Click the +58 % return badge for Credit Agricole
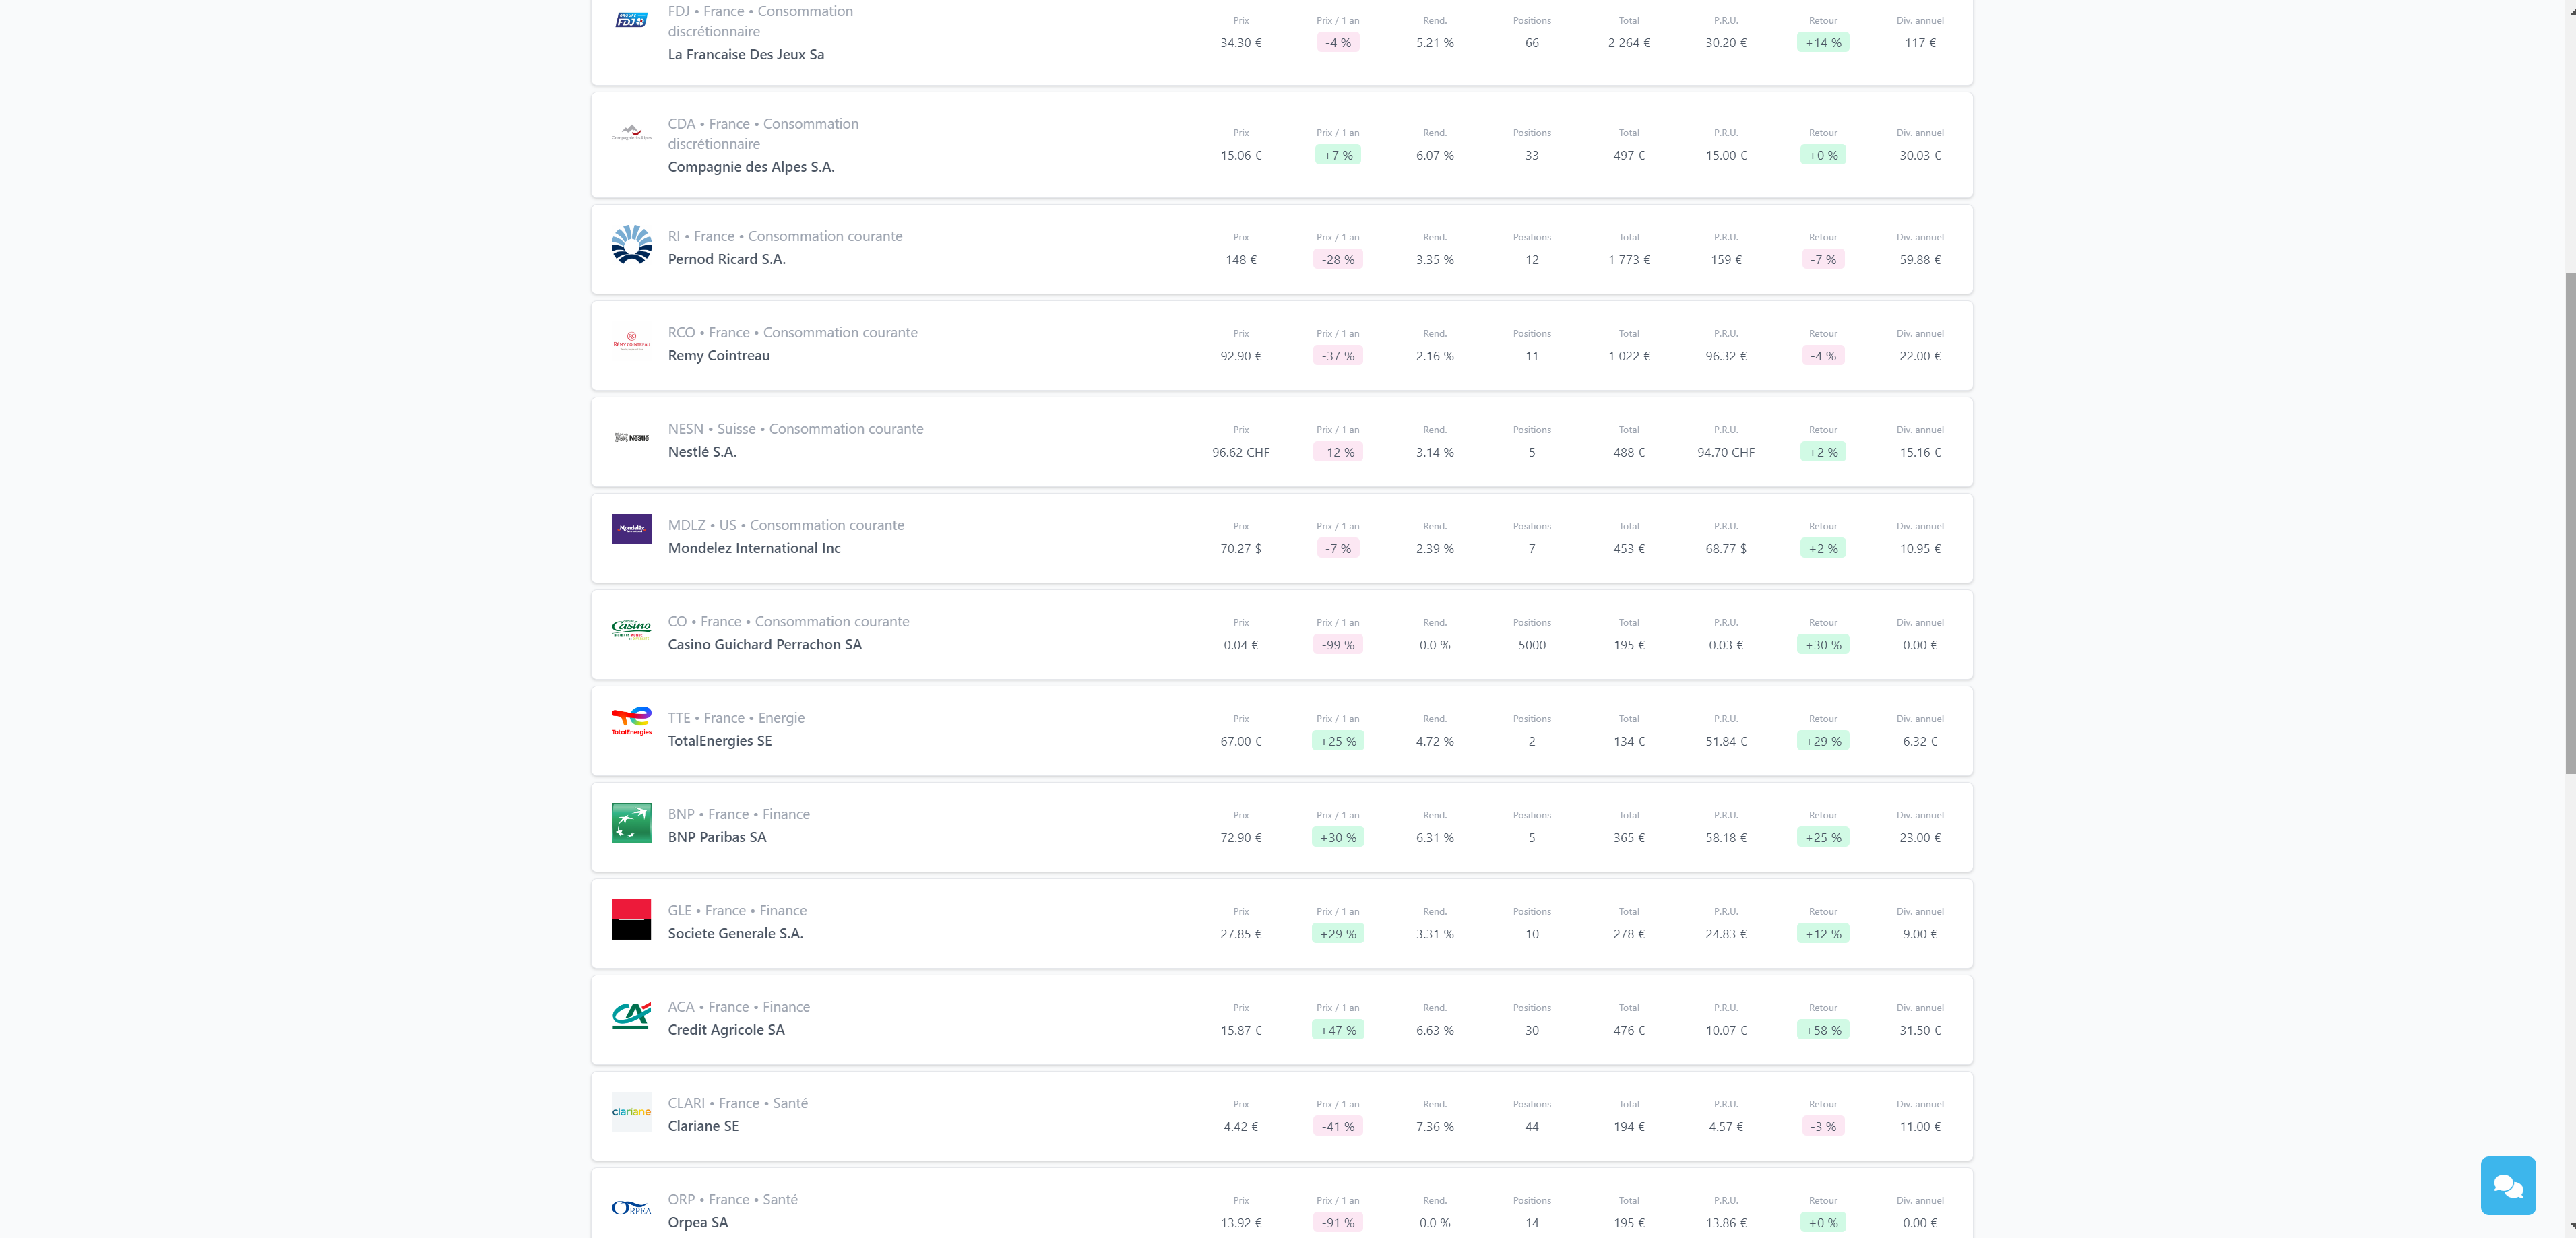 pyautogui.click(x=1822, y=1030)
